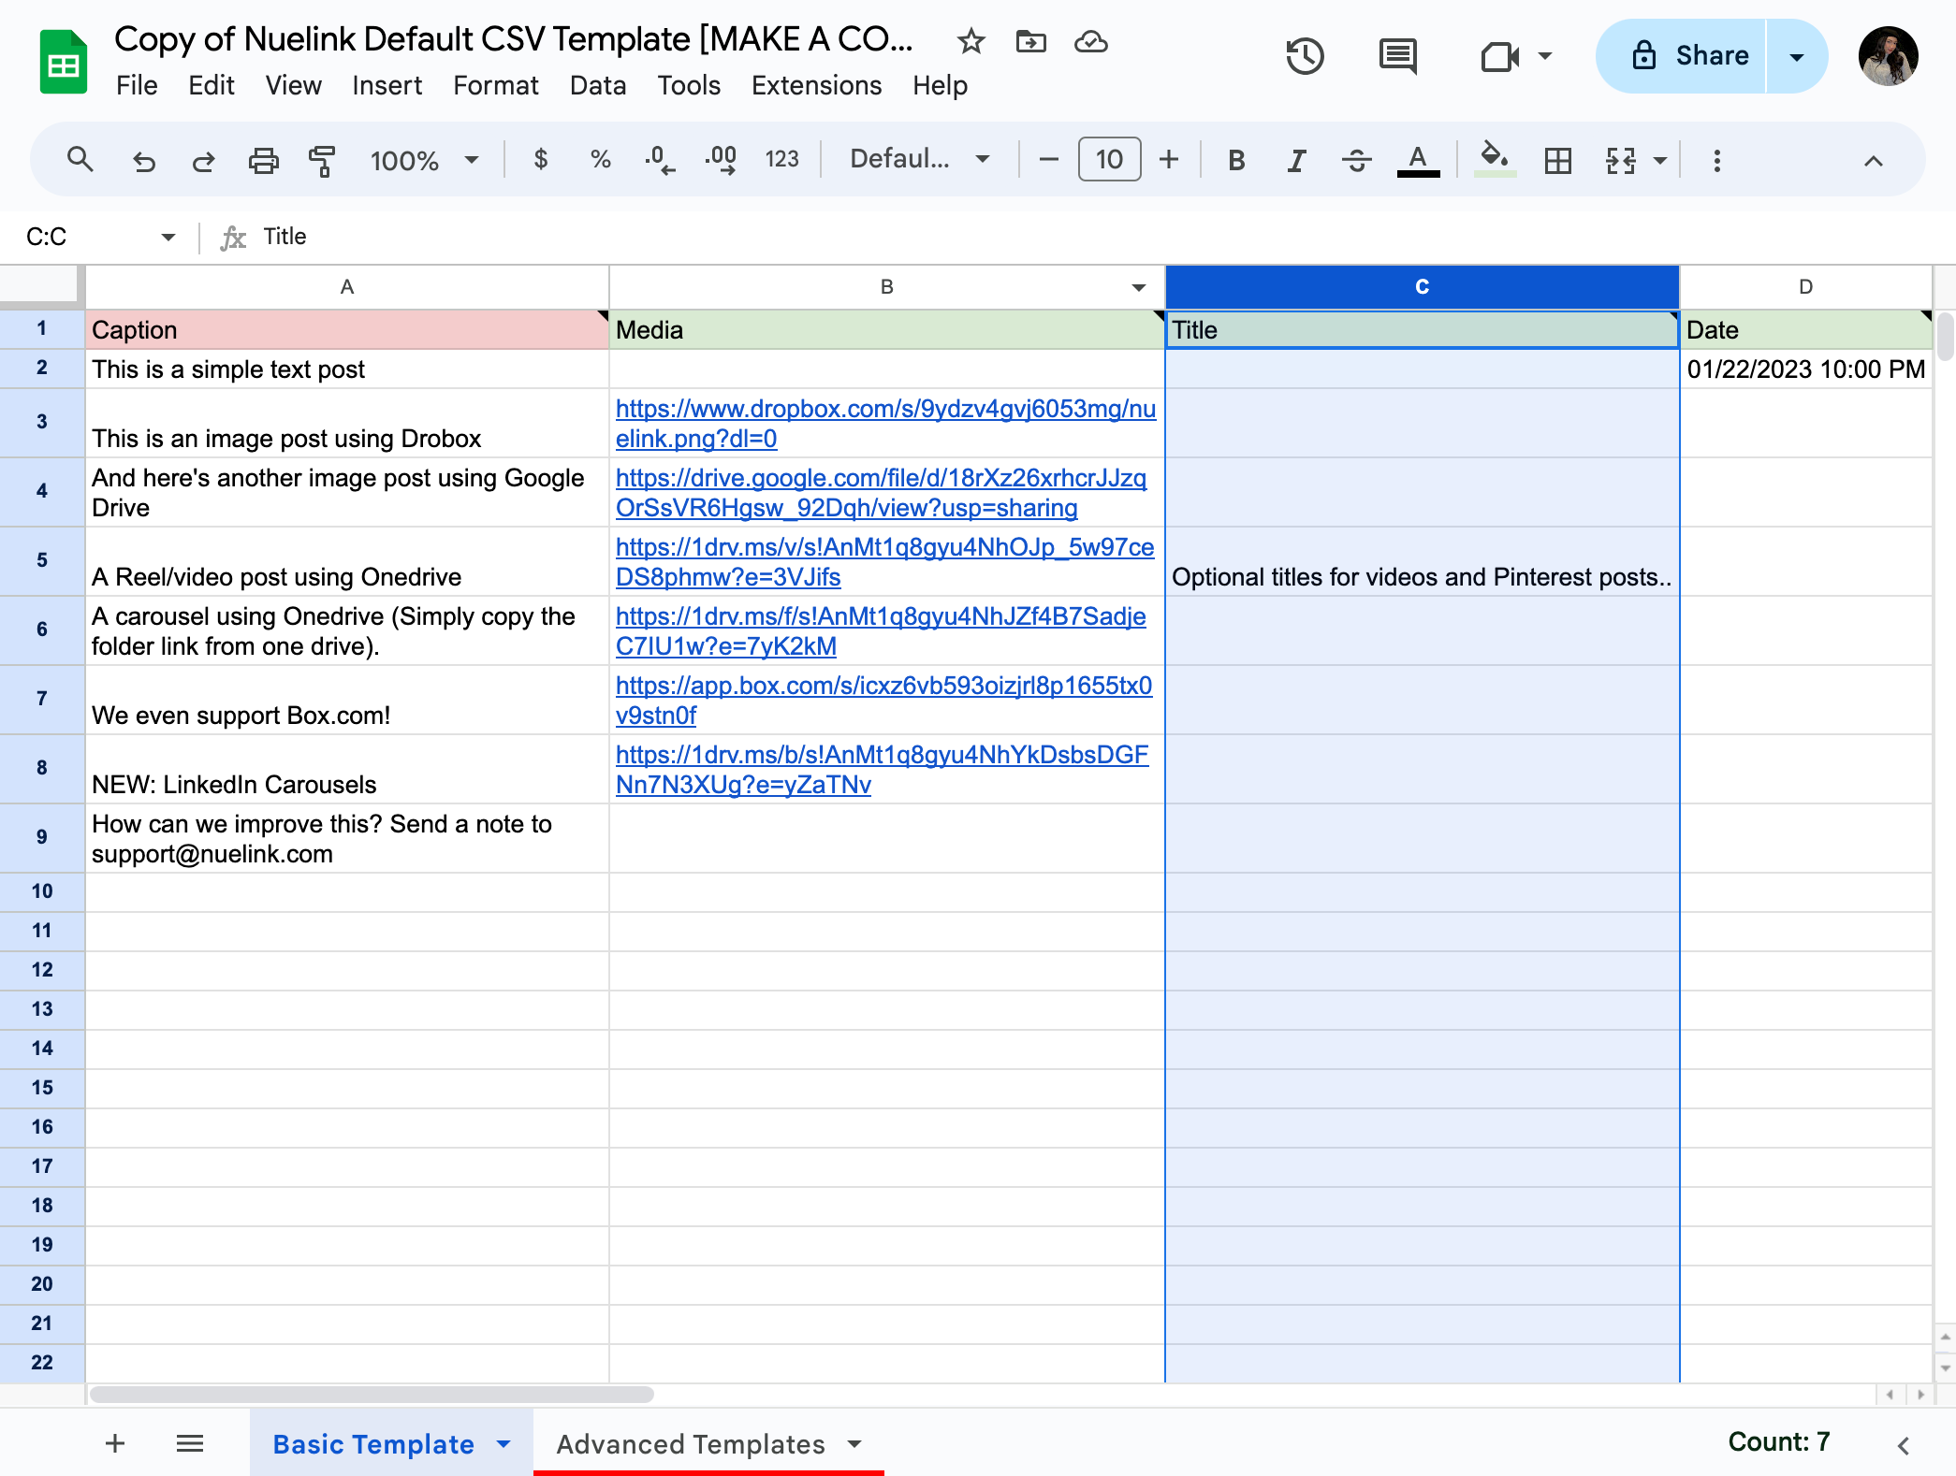
Task: Toggle the named range cell reference C:C
Action: (158, 236)
